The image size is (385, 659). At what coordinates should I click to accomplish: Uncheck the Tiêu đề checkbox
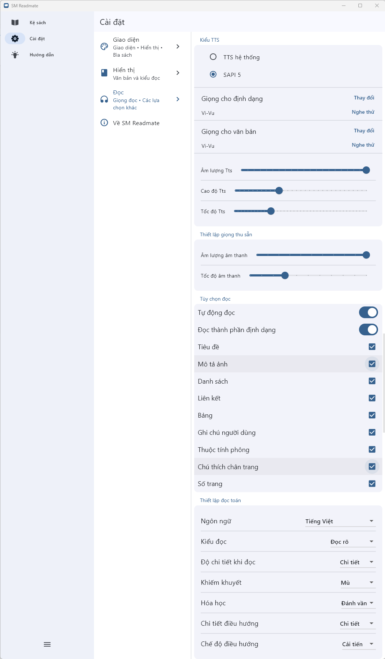pyautogui.click(x=372, y=347)
